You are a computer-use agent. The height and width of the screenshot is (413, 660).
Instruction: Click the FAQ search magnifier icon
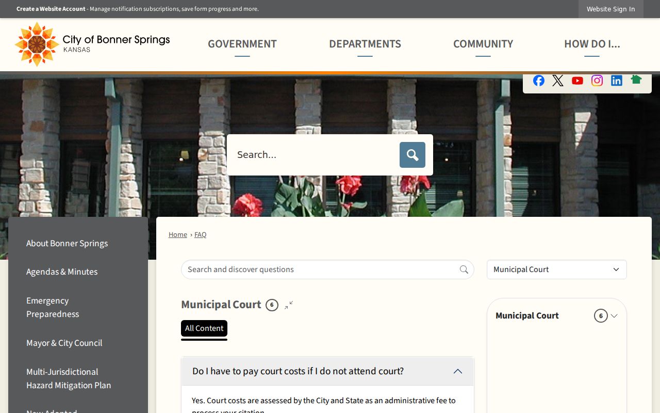[x=464, y=269]
